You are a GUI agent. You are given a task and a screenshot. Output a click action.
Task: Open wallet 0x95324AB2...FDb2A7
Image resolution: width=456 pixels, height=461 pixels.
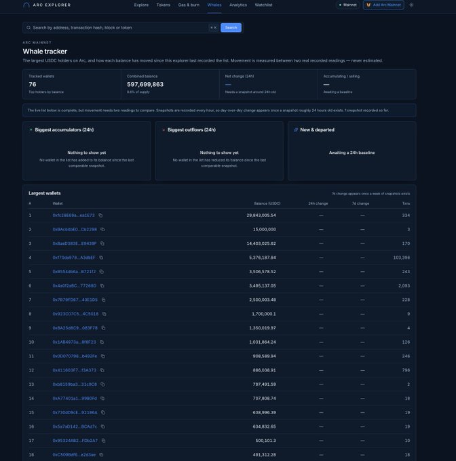tap(75, 441)
